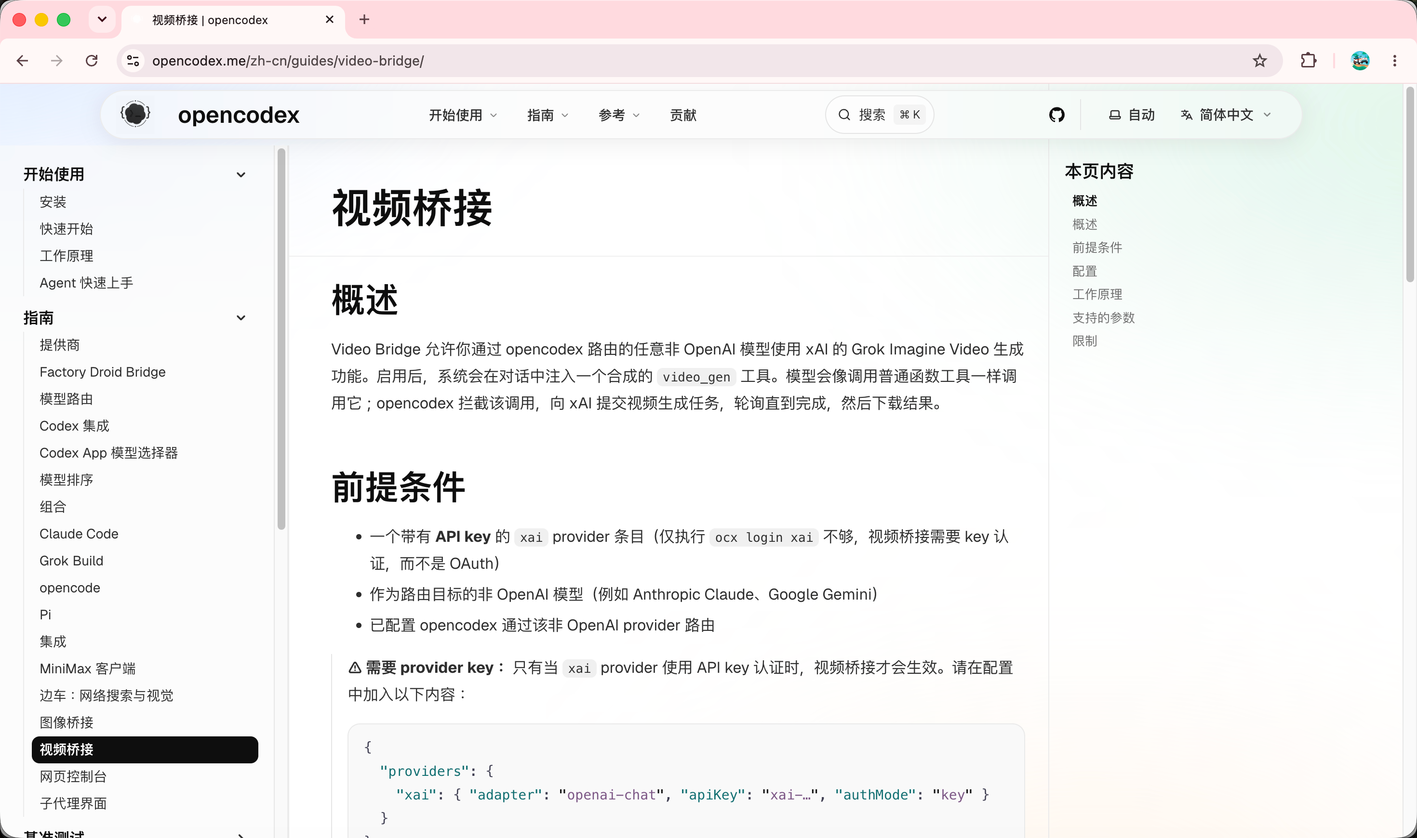This screenshot has height=838, width=1417.
Task: Go forward to the next page
Action: pyautogui.click(x=56, y=61)
